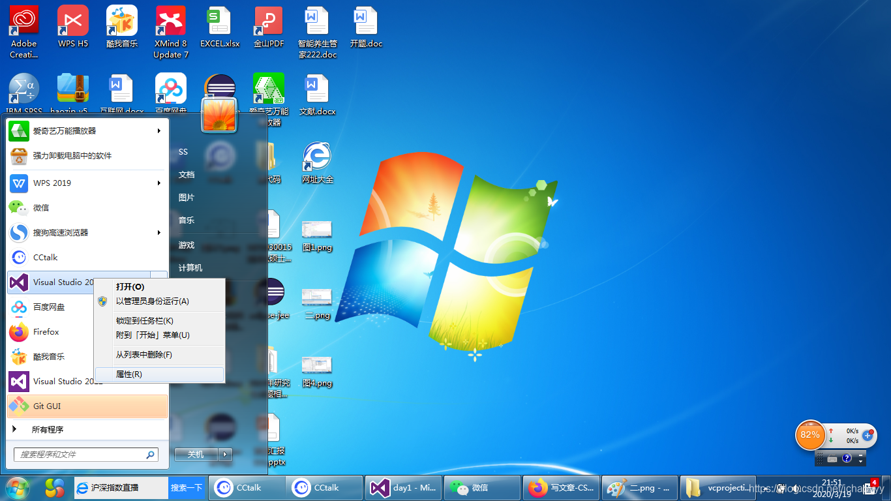This screenshot has width=891, height=501.
Task: Select the 开题.doc file icon
Action: (366, 27)
